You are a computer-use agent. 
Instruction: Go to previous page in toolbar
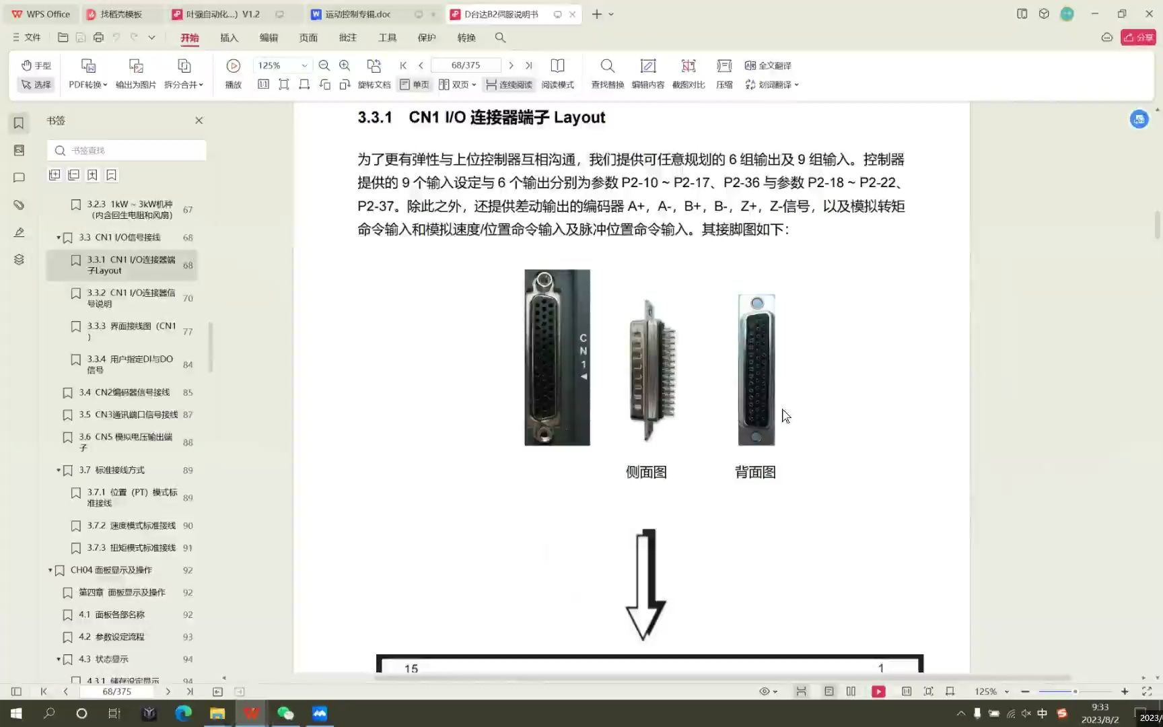pyautogui.click(x=421, y=65)
